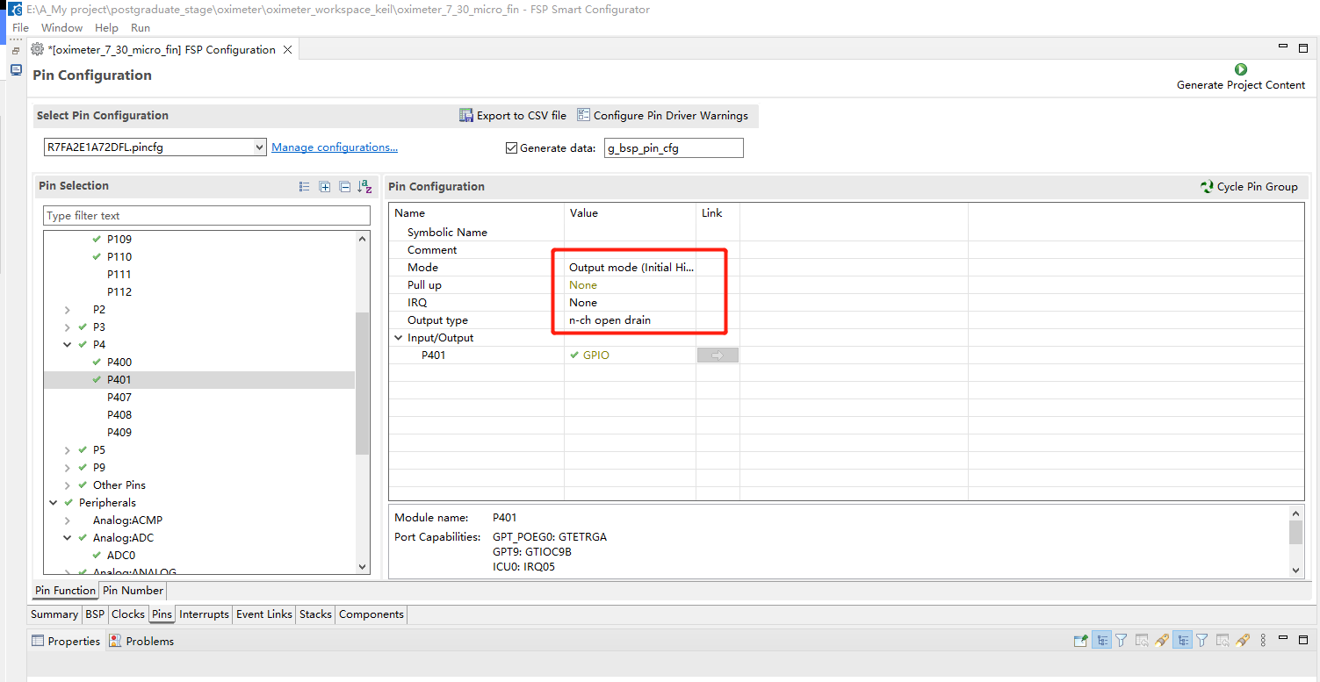1320x682 pixels.
Task: Click the Export to CSV file icon
Action: click(466, 115)
